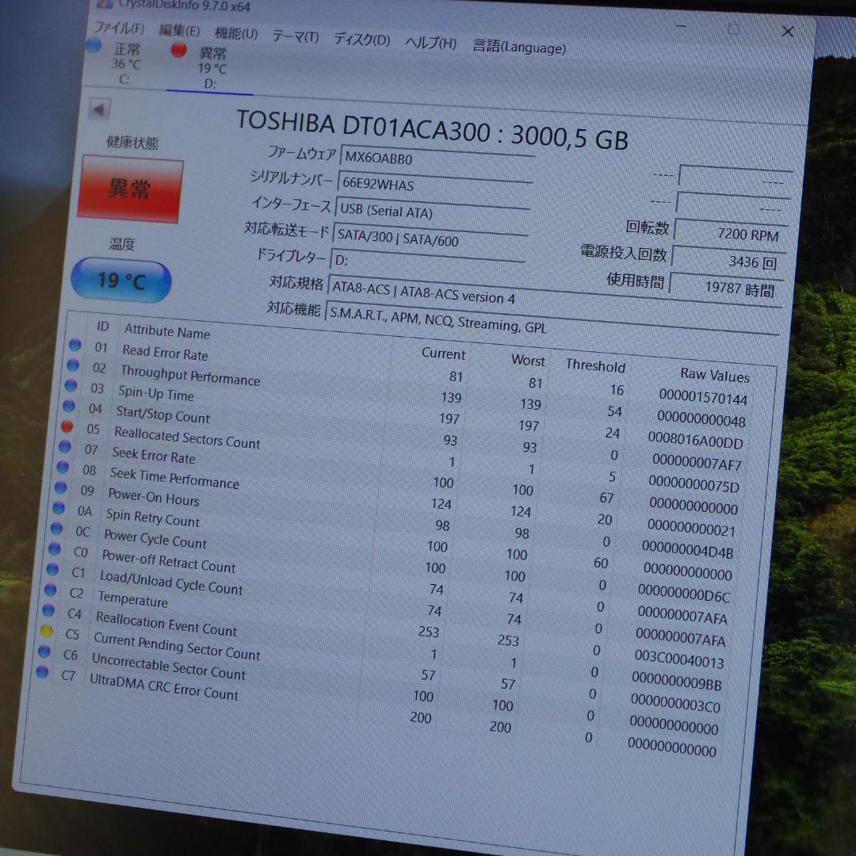Select the UltraDMA CRC Error Count attribute name
This screenshot has width=856, height=856.
point(164,687)
